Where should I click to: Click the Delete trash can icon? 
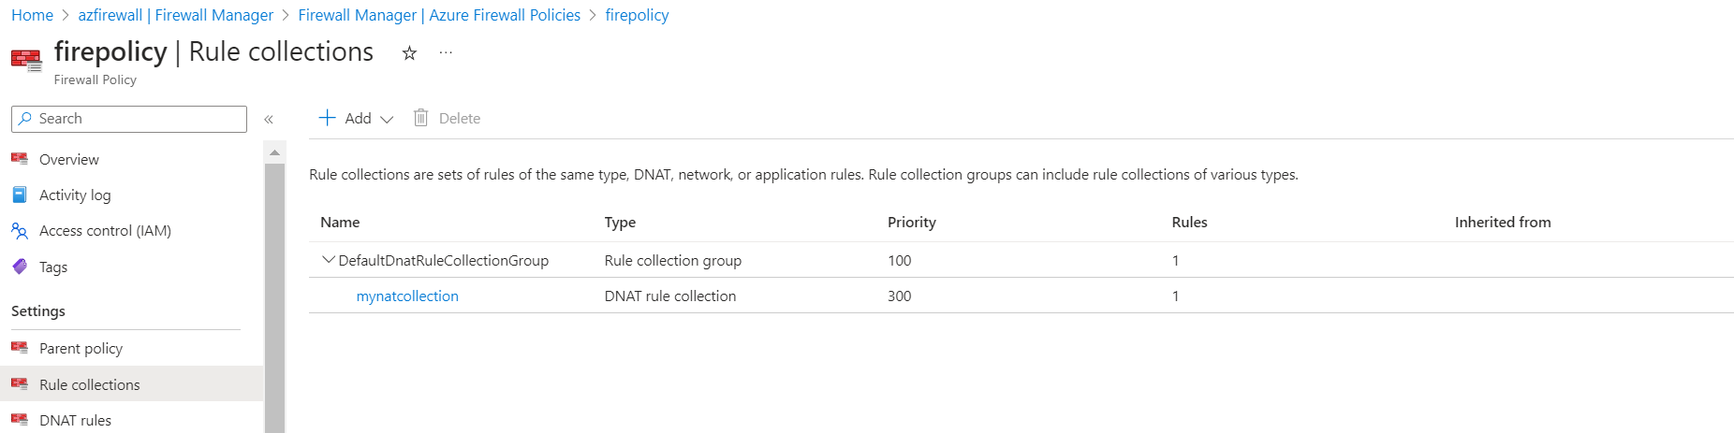click(x=421, y=118)
